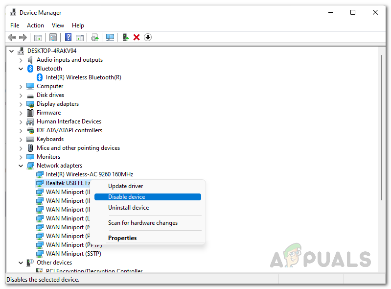Click the Keyboards category icon
391x289 pixels.
[x=30, y=139]
